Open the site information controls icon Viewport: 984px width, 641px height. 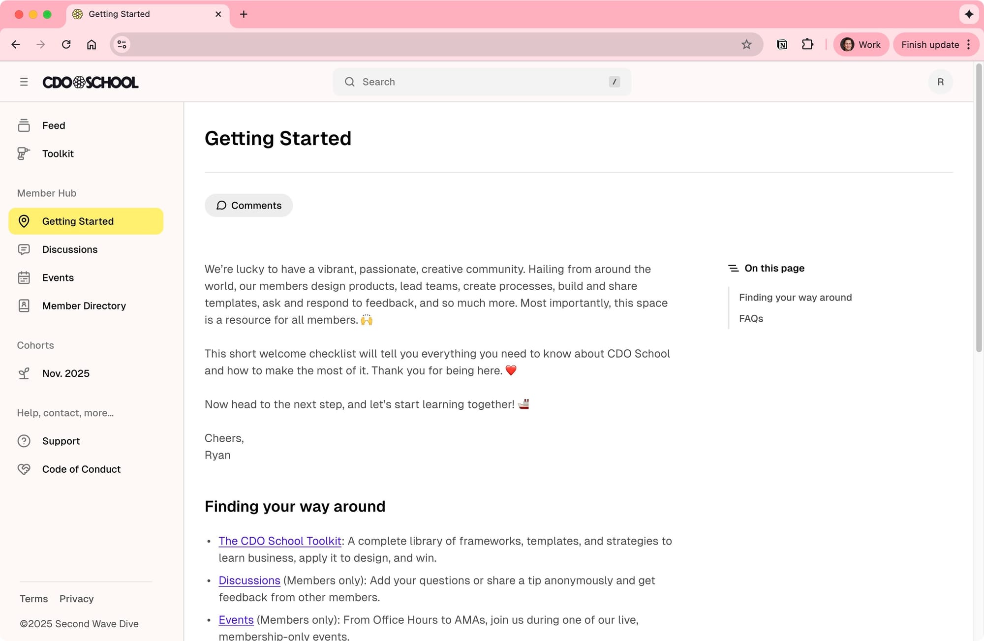(x=122, y=45)
